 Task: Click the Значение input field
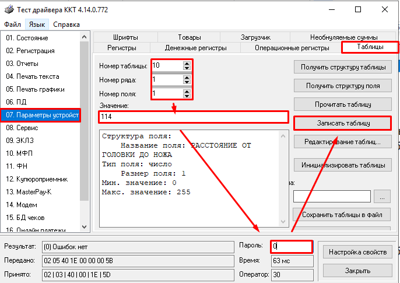coord(192,117)
